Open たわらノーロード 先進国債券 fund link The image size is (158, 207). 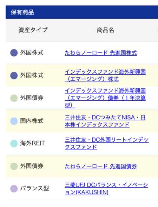click(x=101, y=166)
